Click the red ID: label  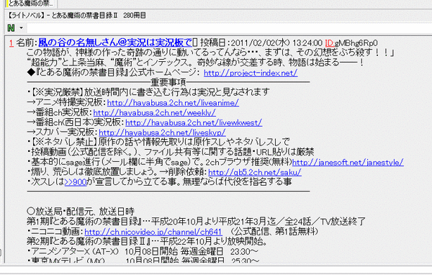point(330,43)
